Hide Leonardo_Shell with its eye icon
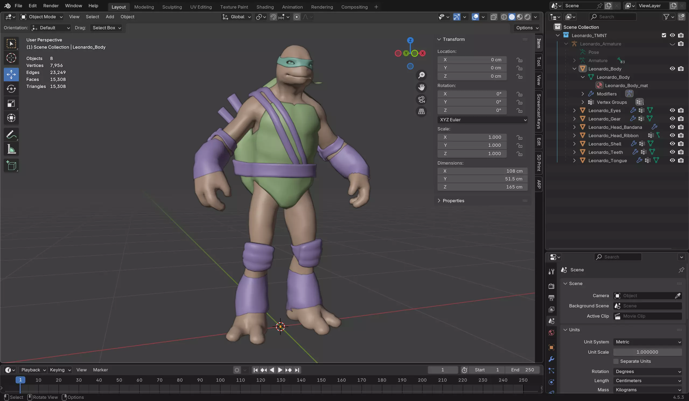689x401 pixels. (x=672, y=144)
